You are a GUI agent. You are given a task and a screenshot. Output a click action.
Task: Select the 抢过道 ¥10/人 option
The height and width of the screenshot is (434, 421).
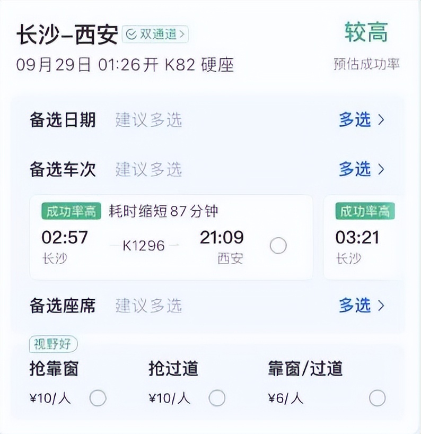[x=217, y=398]
